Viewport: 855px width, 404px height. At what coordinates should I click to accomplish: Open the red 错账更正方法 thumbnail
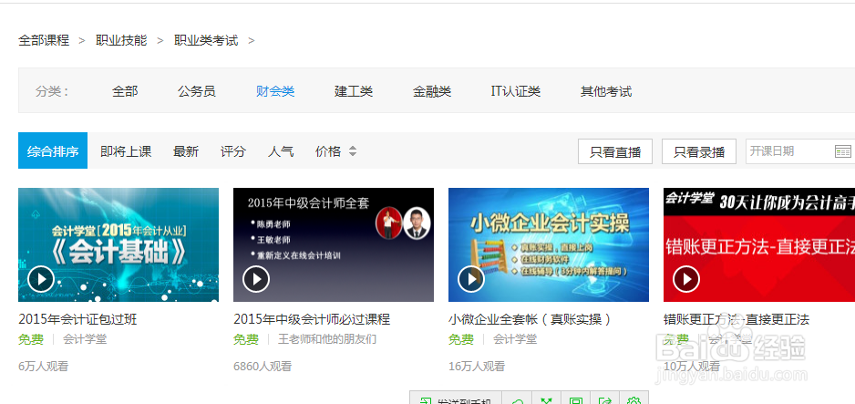(759, 244)
